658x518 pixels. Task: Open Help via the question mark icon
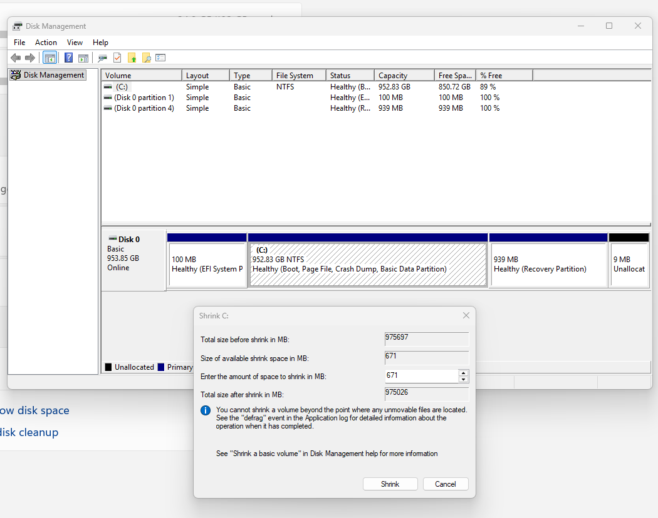click(x=68, y=58)
